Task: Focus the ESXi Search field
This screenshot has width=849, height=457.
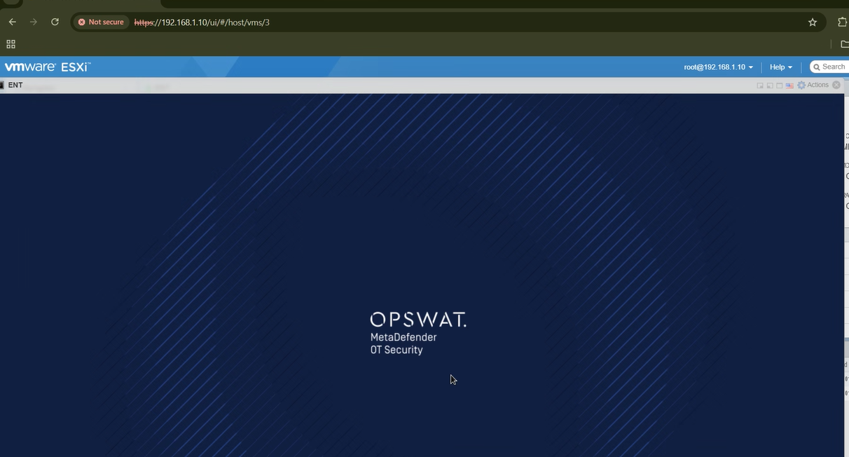Action: [x=830, y=67]
